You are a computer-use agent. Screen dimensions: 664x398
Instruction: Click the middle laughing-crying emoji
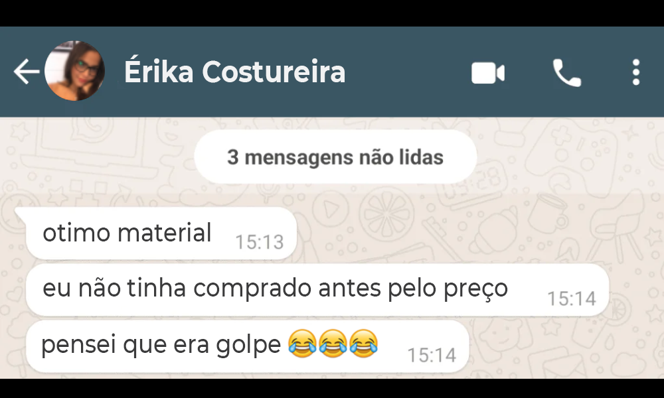[x=333, y=344]
